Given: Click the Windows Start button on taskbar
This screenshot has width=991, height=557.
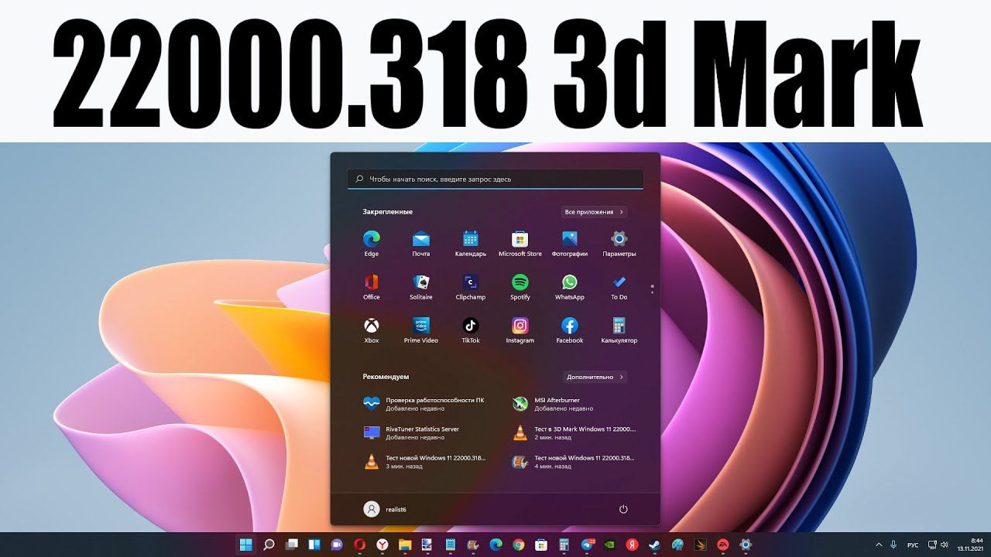Looking at the screenshot, I should click(x=246, y=545).
